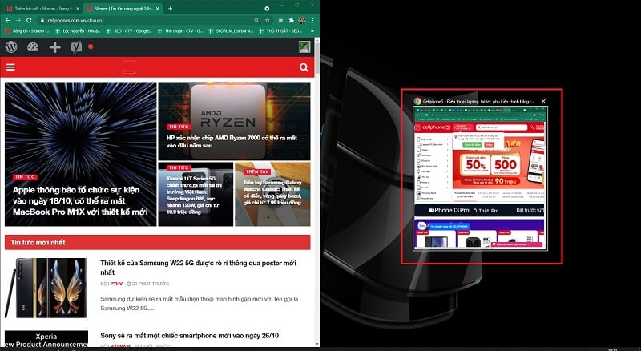
Task: Open the Chrome profile avatar
Action: [x=302, y=20]
